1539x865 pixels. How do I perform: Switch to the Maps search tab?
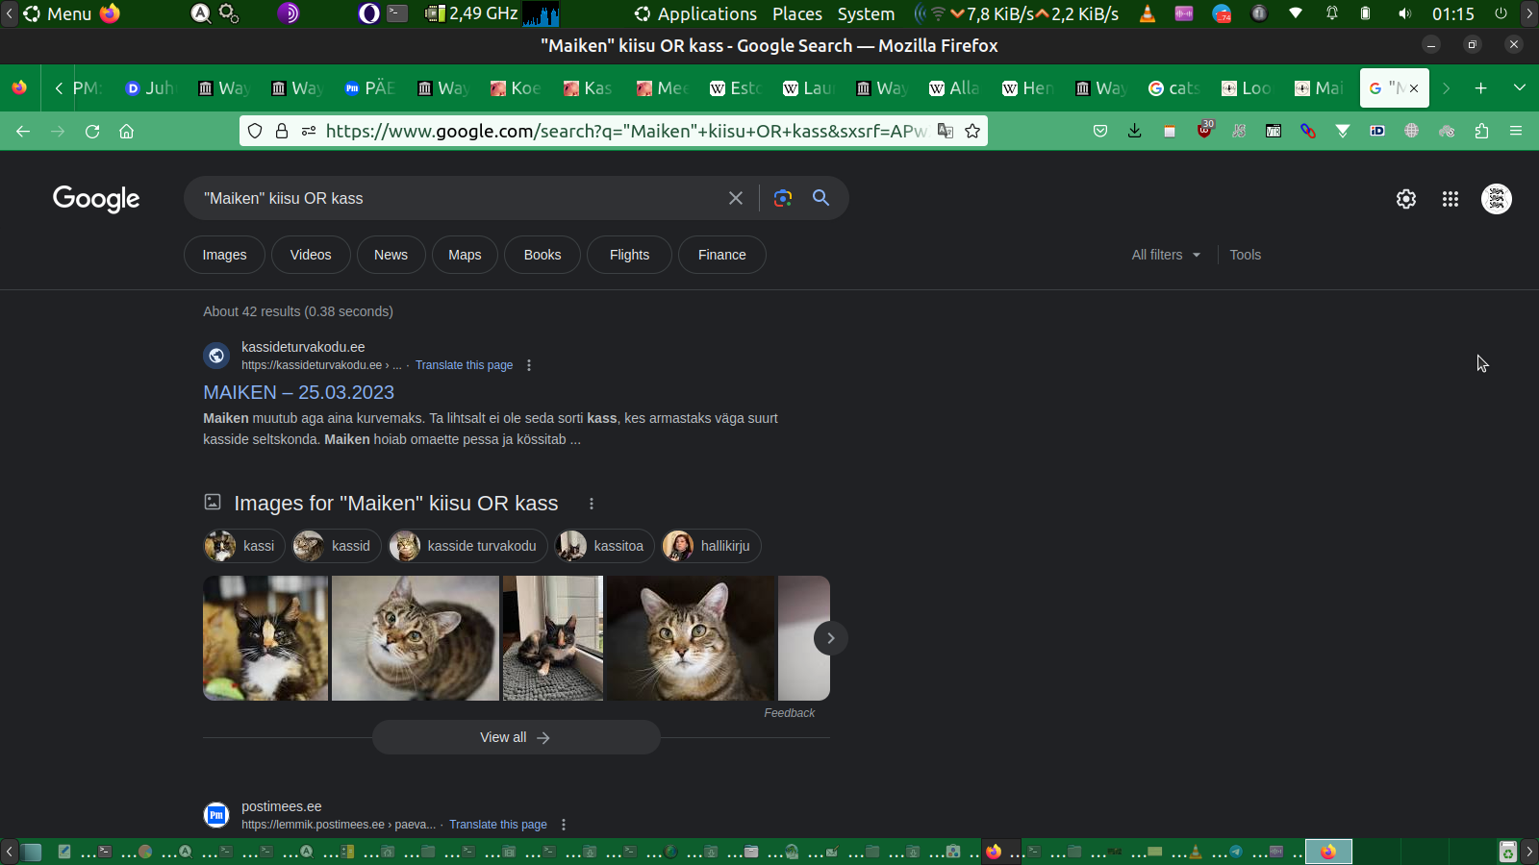tap(465, 255)
